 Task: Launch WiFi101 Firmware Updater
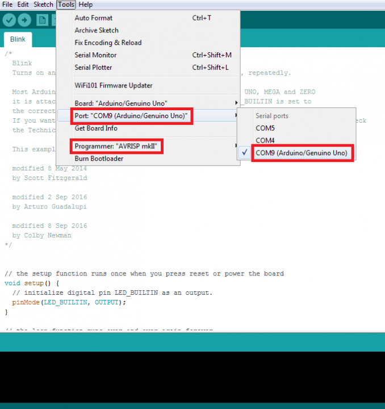(148, 85)
